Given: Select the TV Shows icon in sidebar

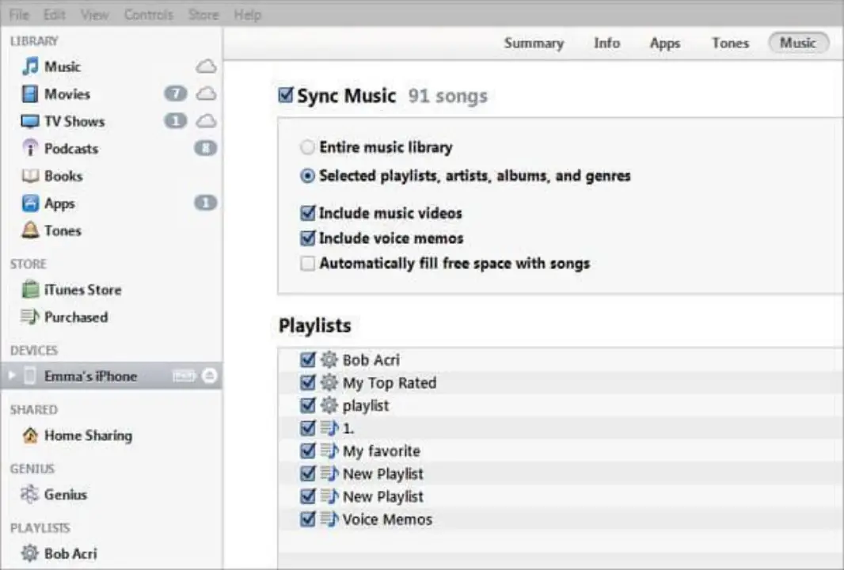Looking at the screenshot, I should (30, 122).
